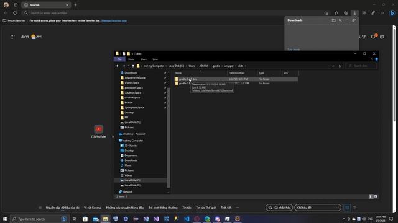
Task: Open page settings gear on new tab page
Action: coord(382,37)
